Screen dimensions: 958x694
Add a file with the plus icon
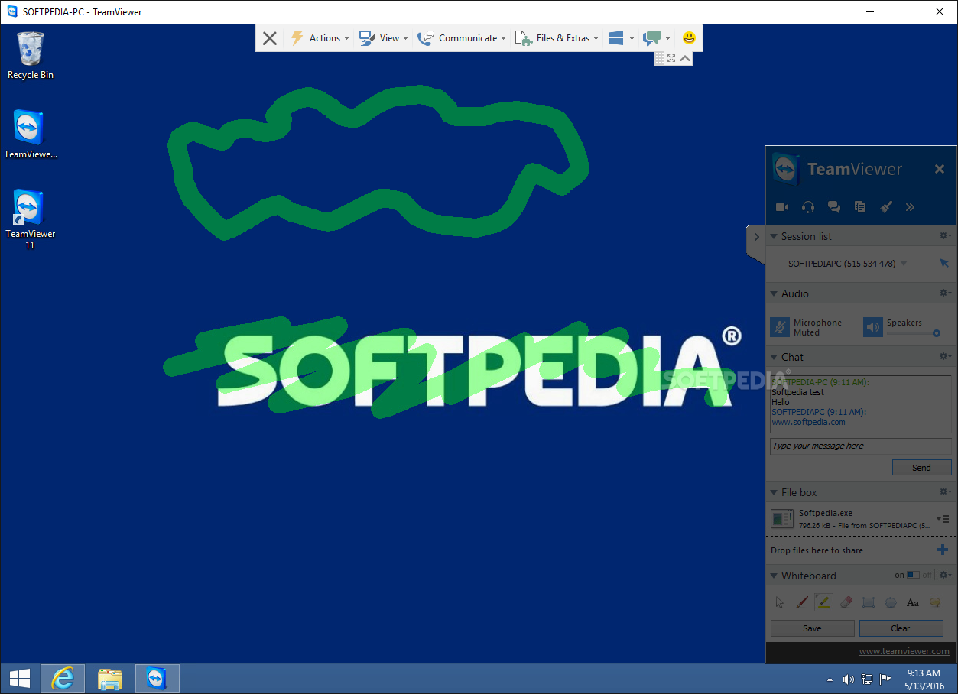point(943,550)
